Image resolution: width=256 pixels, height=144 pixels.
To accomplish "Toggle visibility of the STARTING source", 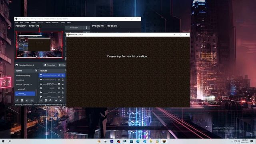I will [59, 92].
